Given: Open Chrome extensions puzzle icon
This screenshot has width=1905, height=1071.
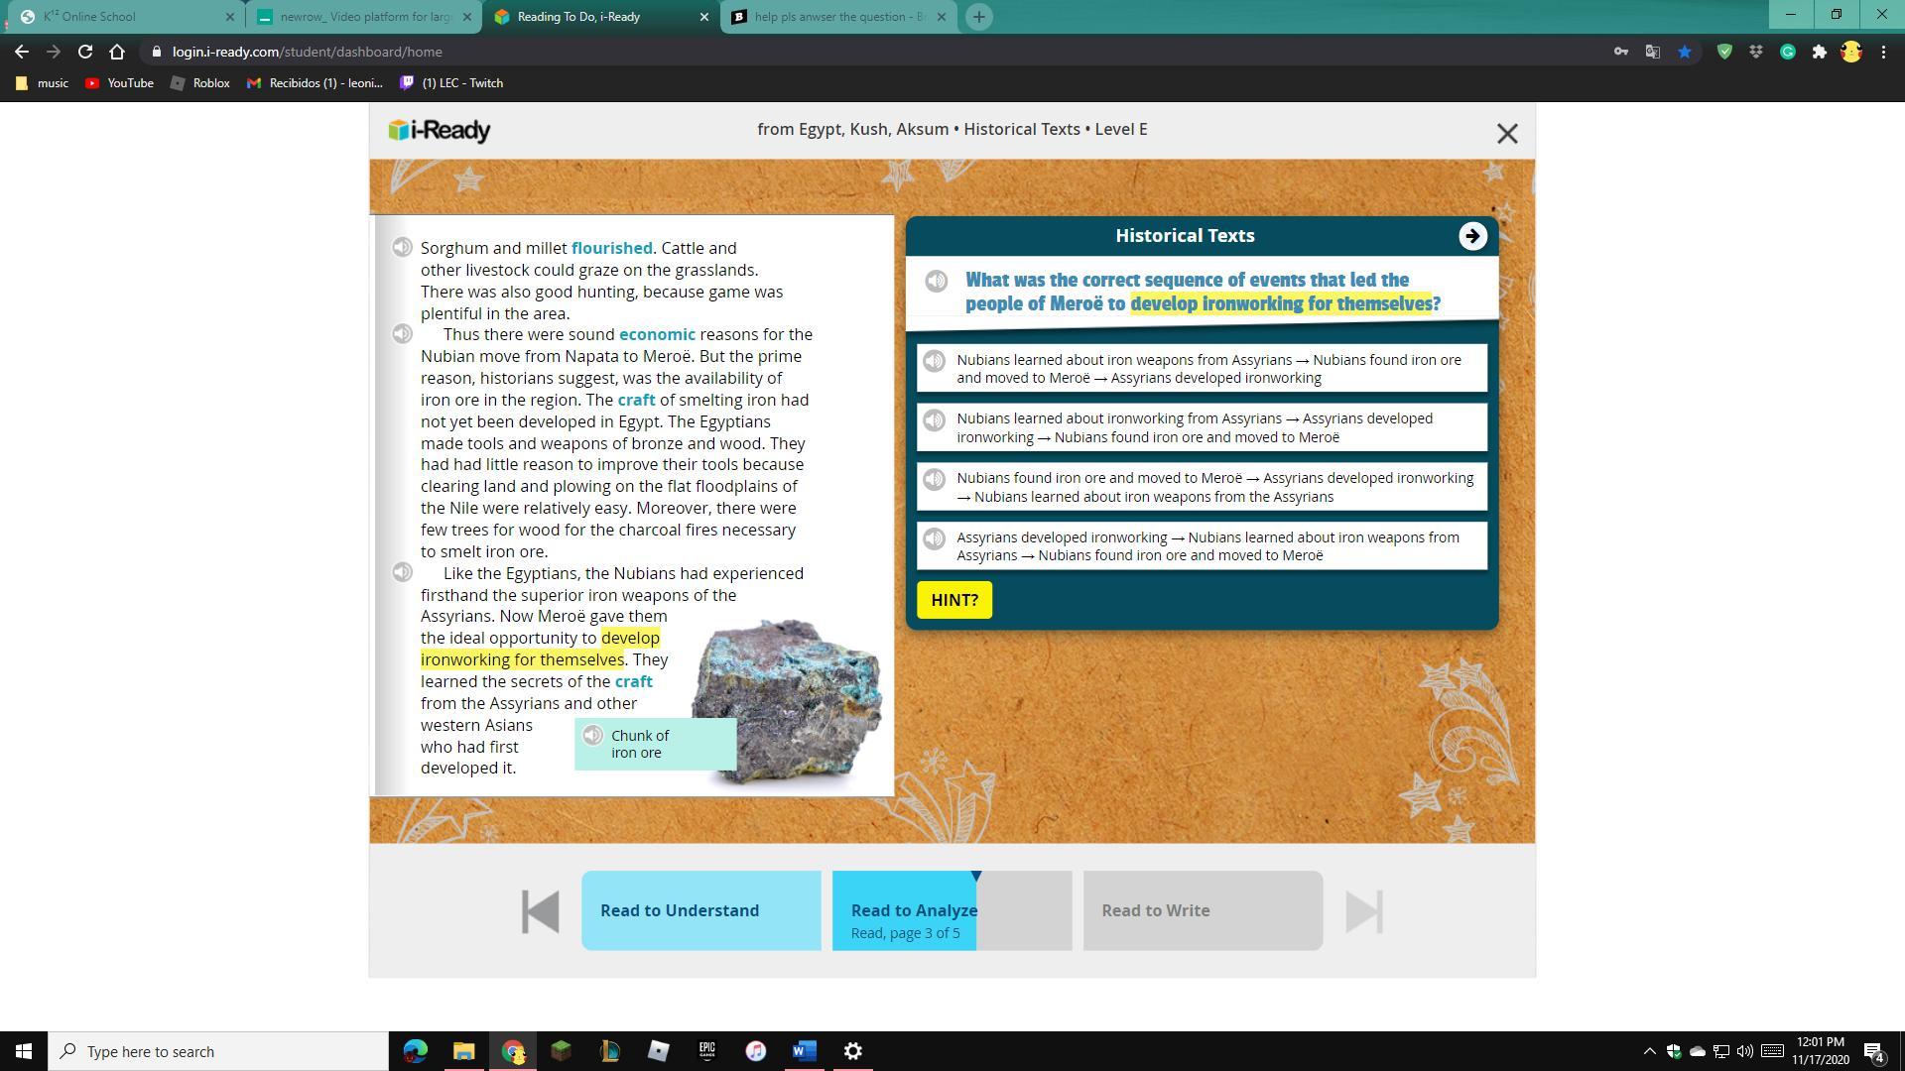Looking at the screenshot, I should (x=1819, y=52).
